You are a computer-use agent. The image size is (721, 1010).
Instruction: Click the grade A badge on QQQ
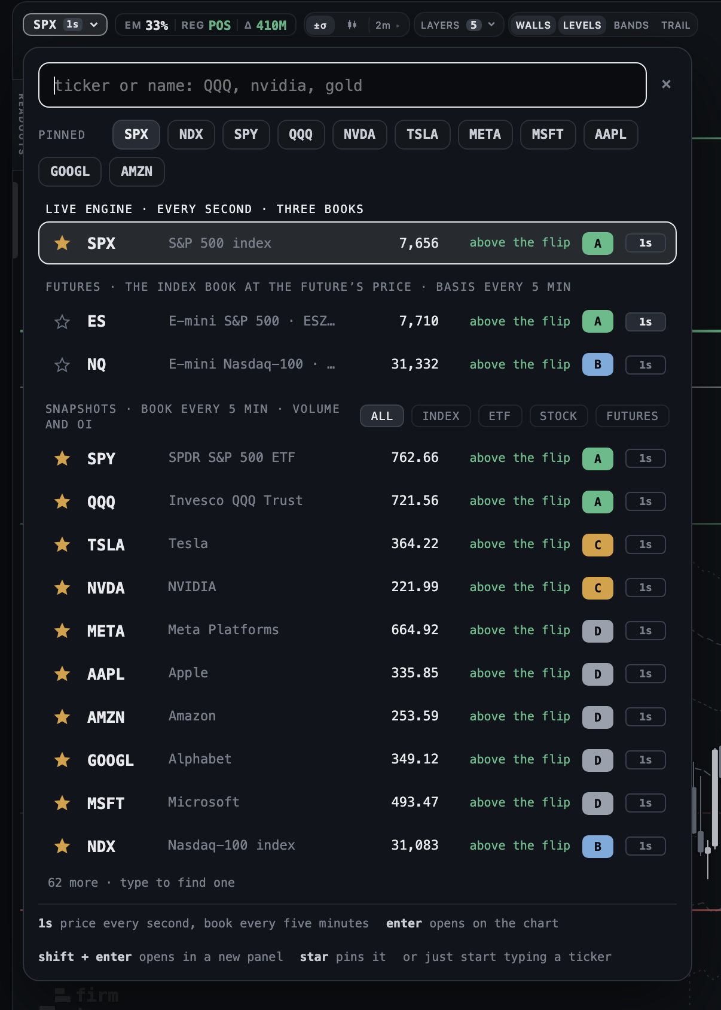click(x=598, y=502)
